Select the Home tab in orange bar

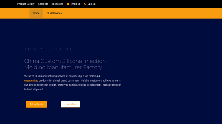point(36,13)
